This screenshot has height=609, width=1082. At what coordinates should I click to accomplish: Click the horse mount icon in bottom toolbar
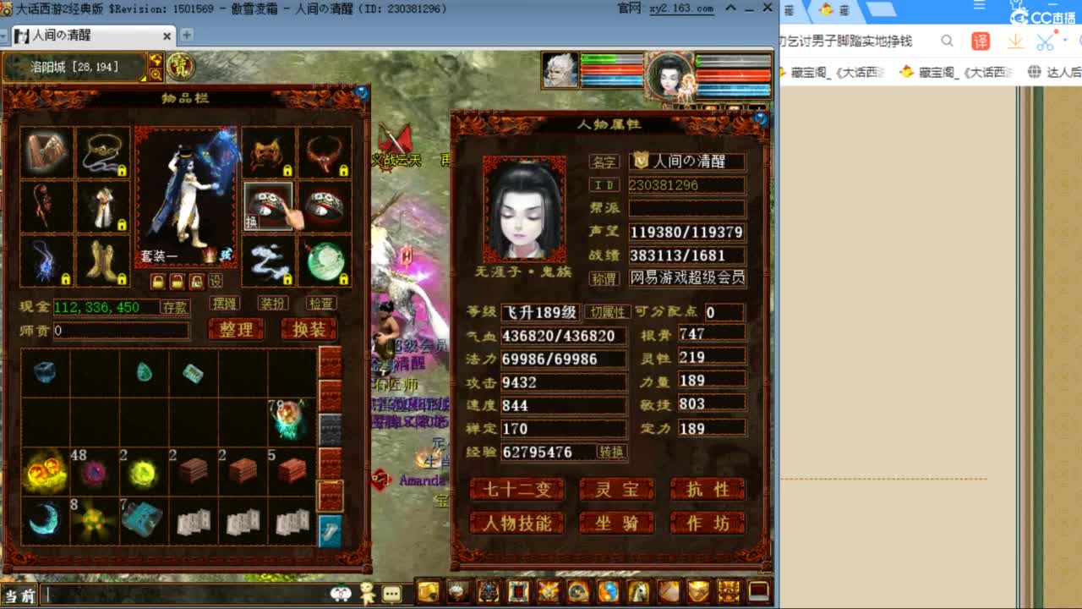(638, 591)
